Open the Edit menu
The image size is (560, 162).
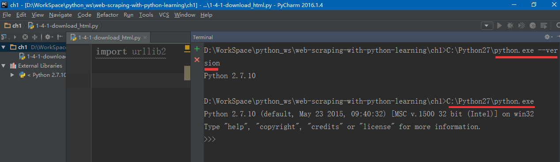21,14
